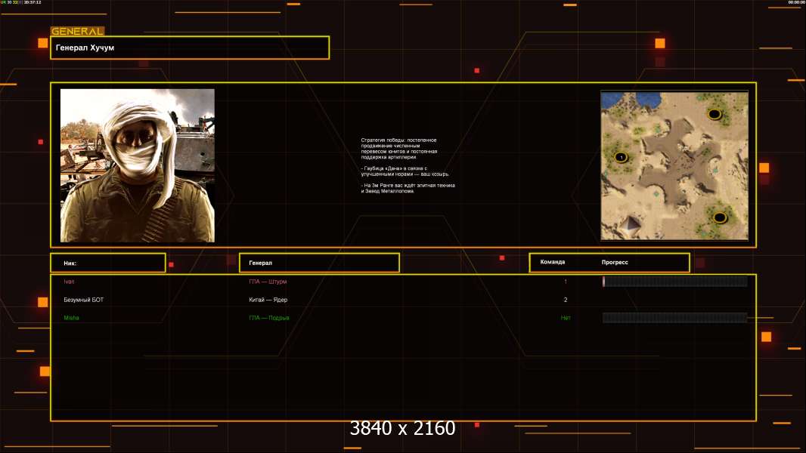
Task: Click the 'На 3м Ранге' tip line
Action: point(408,188)
